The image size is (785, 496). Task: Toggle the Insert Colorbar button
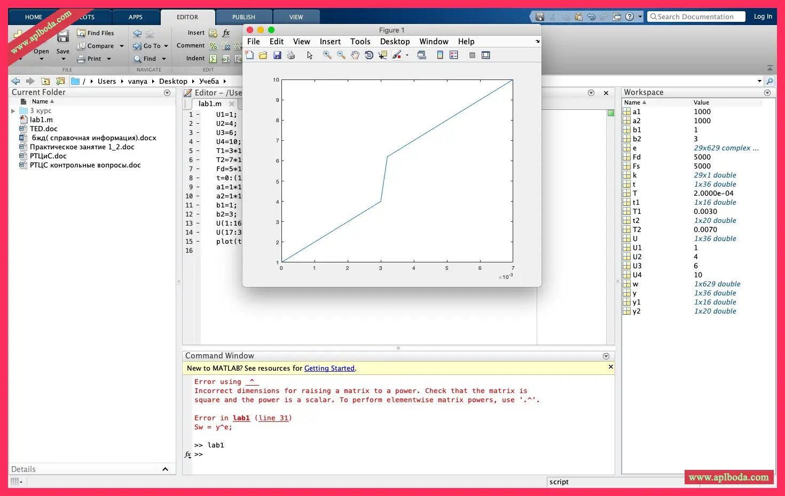(440, 55)
